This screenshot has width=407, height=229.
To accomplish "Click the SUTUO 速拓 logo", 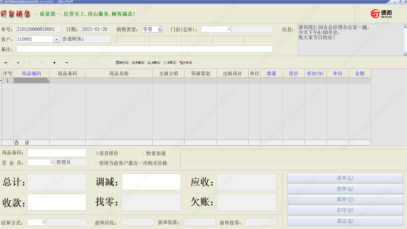I will pyautogui.click(x=381, y=14).
